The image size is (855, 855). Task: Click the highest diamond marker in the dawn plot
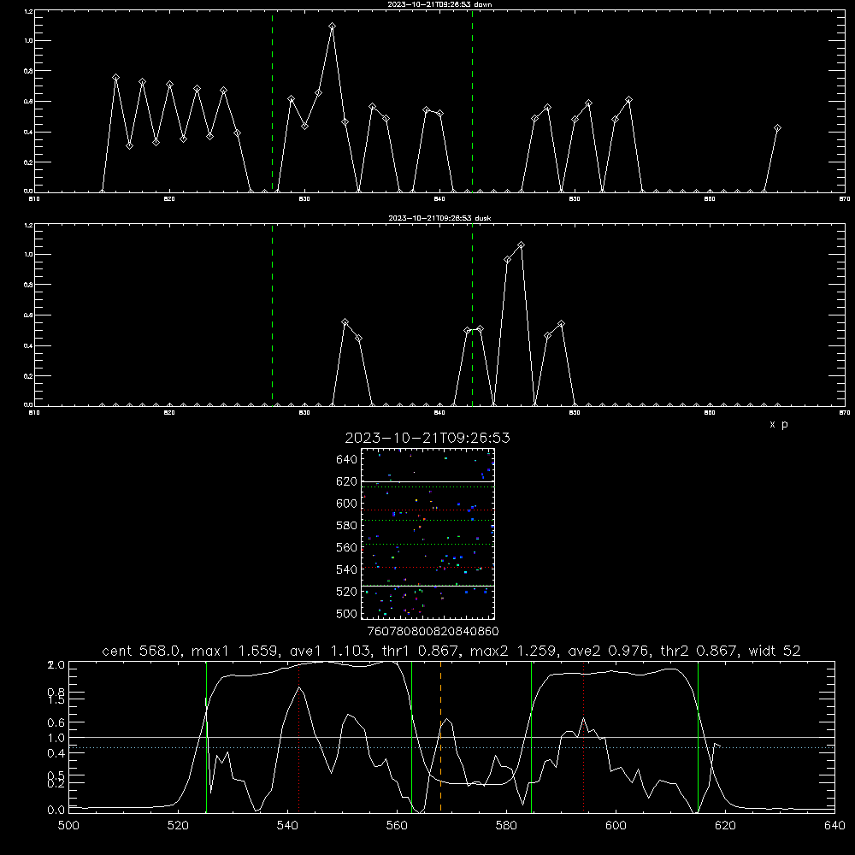[332, 27]
